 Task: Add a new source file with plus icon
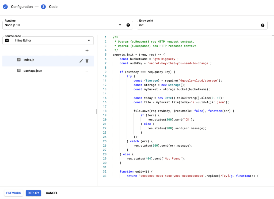pyautogui.click(x=87, y=51)
